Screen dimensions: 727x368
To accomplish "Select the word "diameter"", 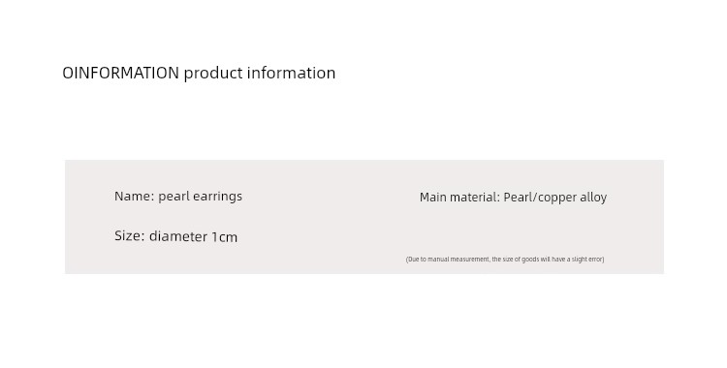I will 178,236.
